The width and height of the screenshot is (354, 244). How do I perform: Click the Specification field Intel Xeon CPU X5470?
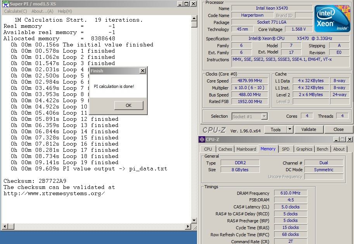point(291,39)
